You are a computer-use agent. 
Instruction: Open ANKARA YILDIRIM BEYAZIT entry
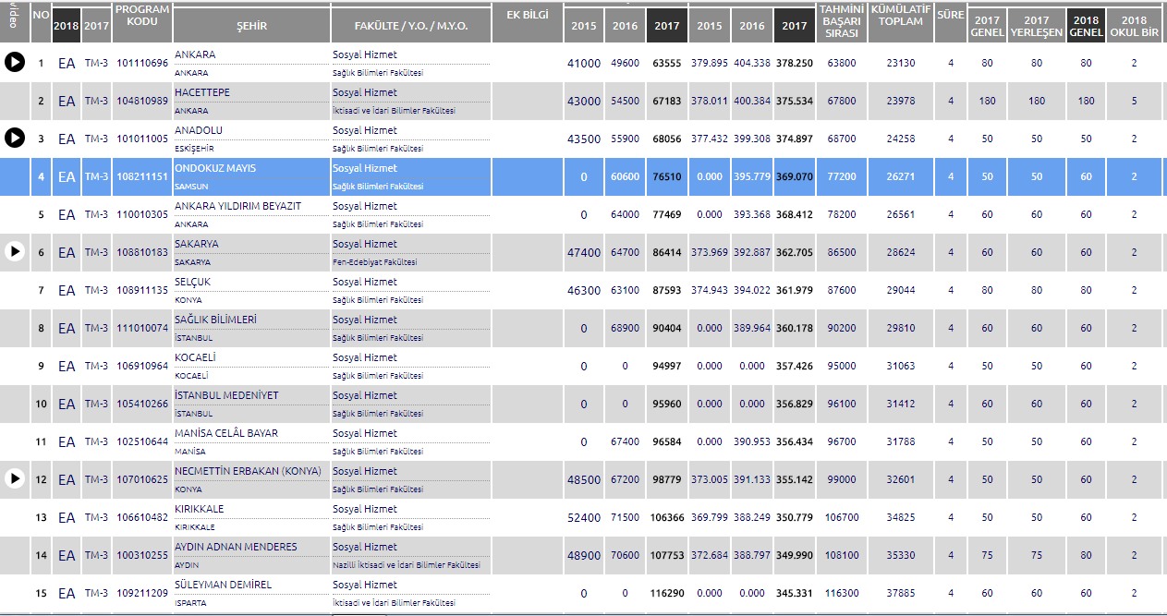click(237, 206)
